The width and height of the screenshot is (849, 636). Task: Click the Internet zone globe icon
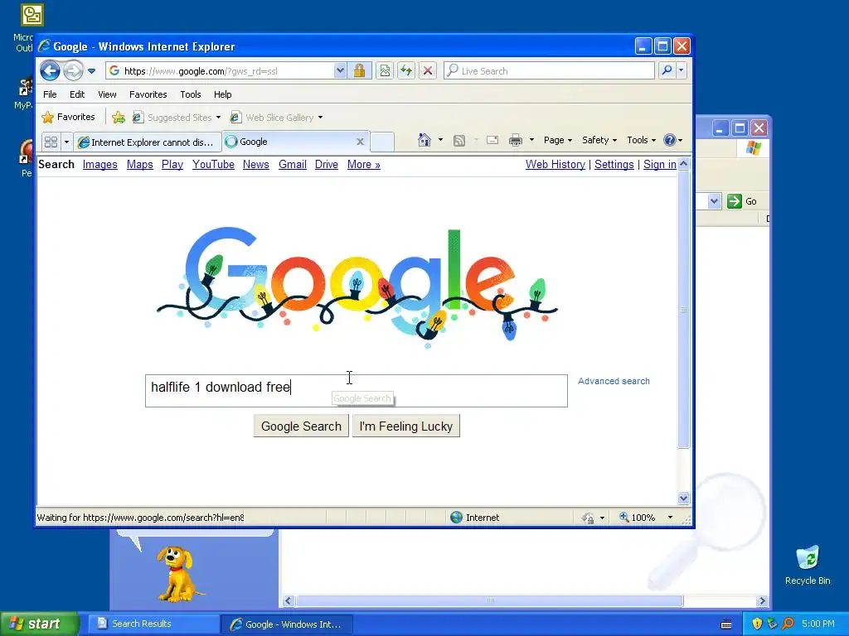[x=457, y=518]
